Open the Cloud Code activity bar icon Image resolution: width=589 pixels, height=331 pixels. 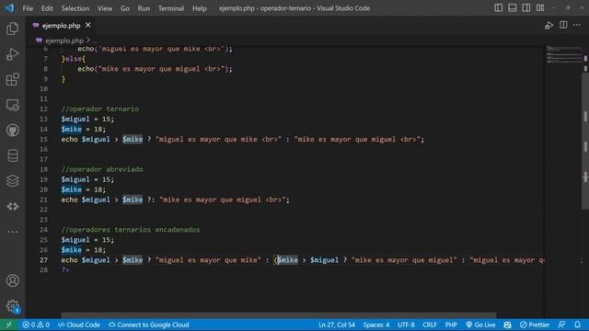[12, 206]
